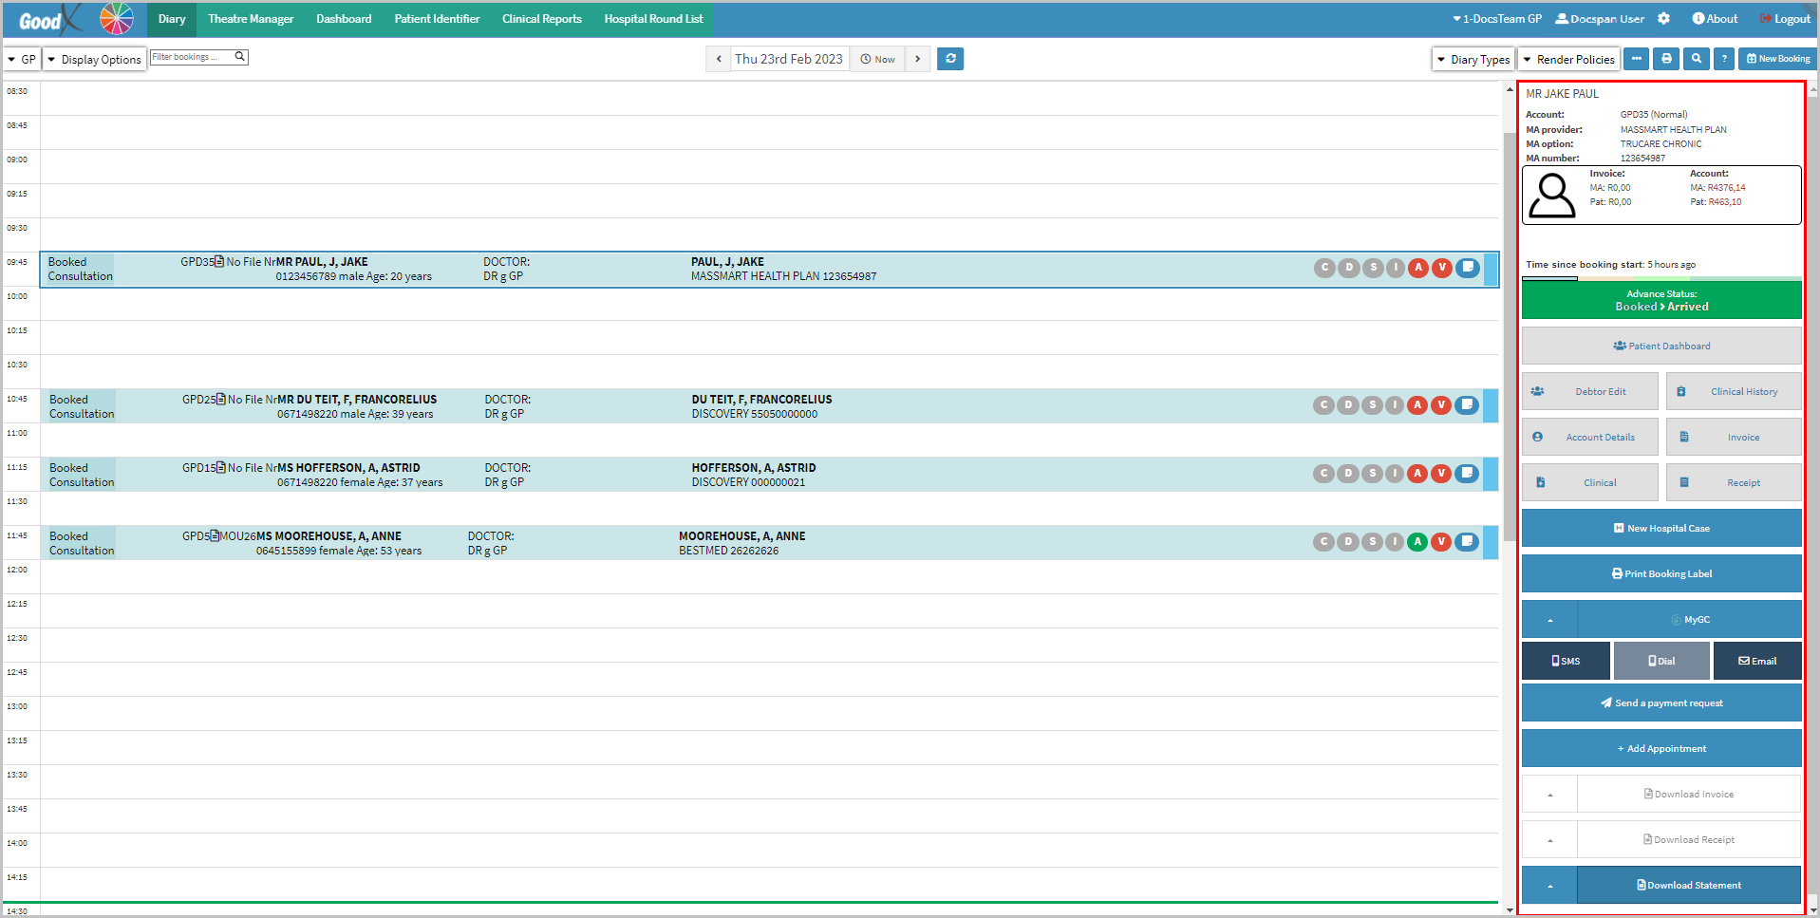
Task: Toggle C status on Hofferson booking
Action: click(x=1324, y=474)
